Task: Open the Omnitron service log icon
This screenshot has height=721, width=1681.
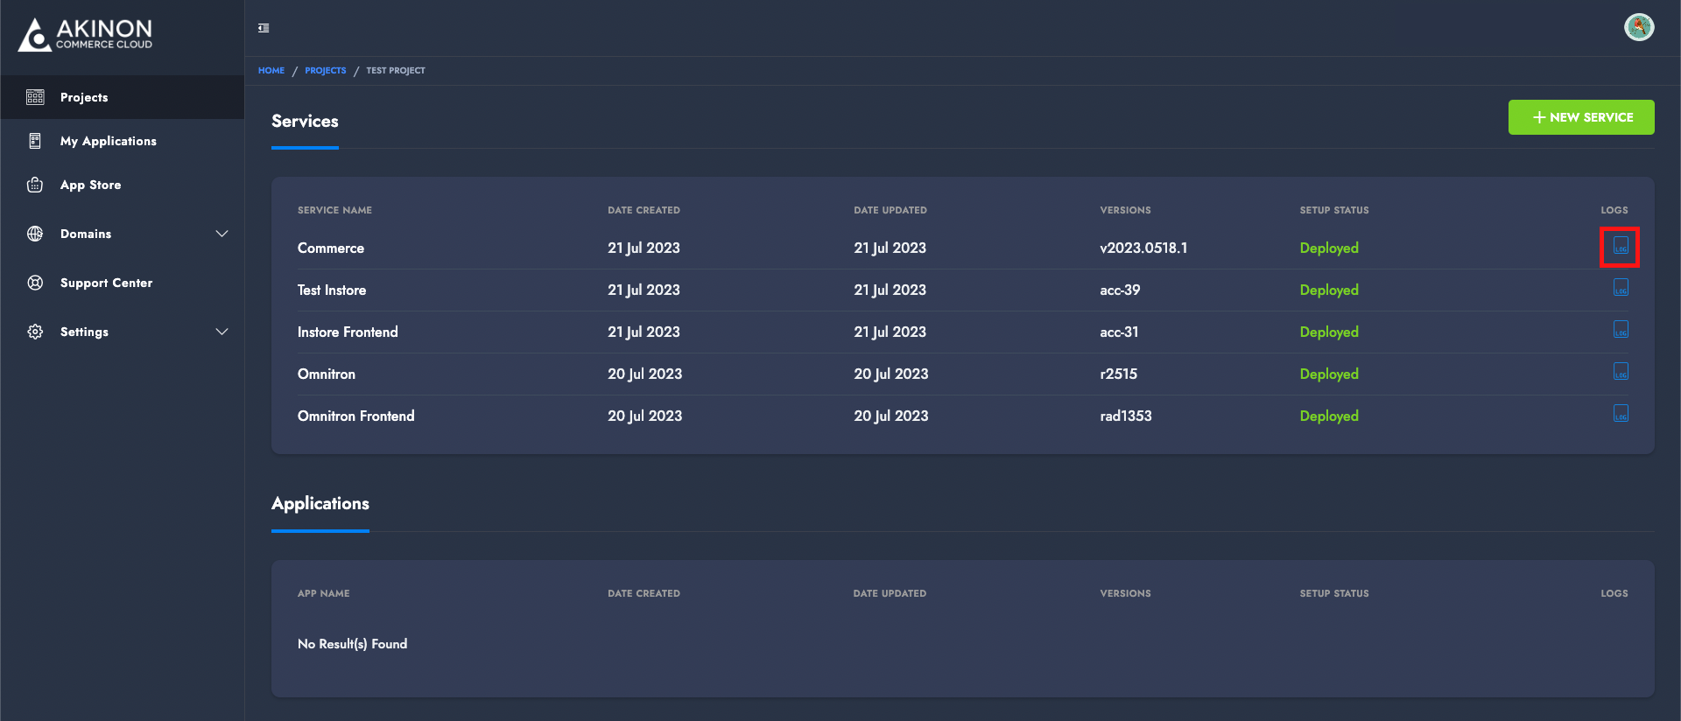Action: (x=1621, y=372)
